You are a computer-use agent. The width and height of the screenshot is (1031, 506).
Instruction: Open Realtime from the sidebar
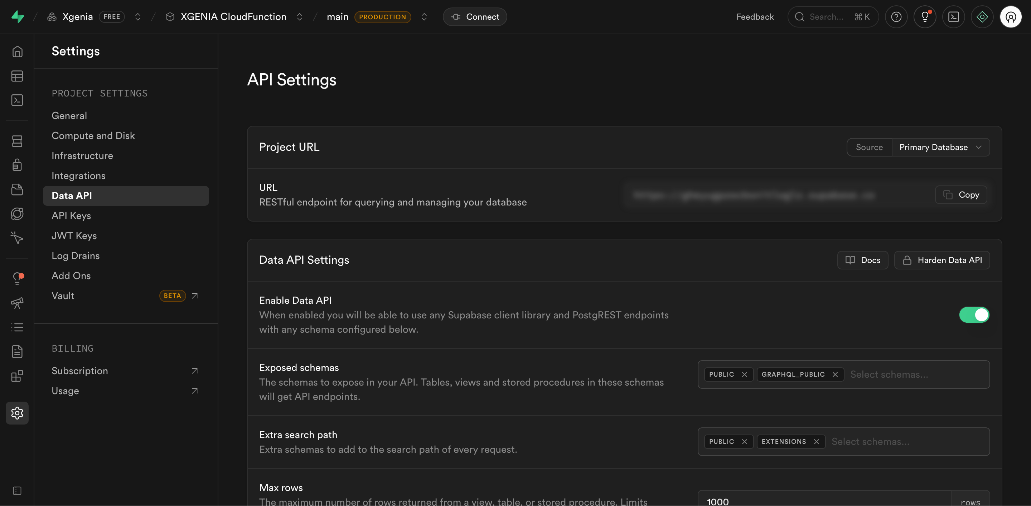pos(18,213)
